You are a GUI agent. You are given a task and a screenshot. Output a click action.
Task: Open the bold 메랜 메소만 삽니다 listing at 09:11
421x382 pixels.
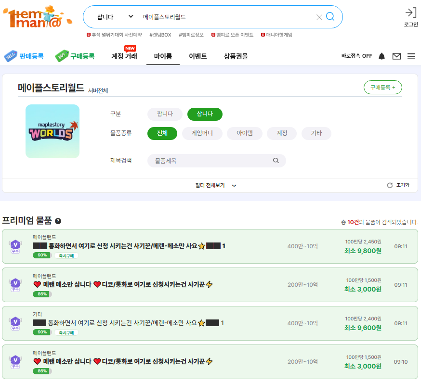pos(210,285)
